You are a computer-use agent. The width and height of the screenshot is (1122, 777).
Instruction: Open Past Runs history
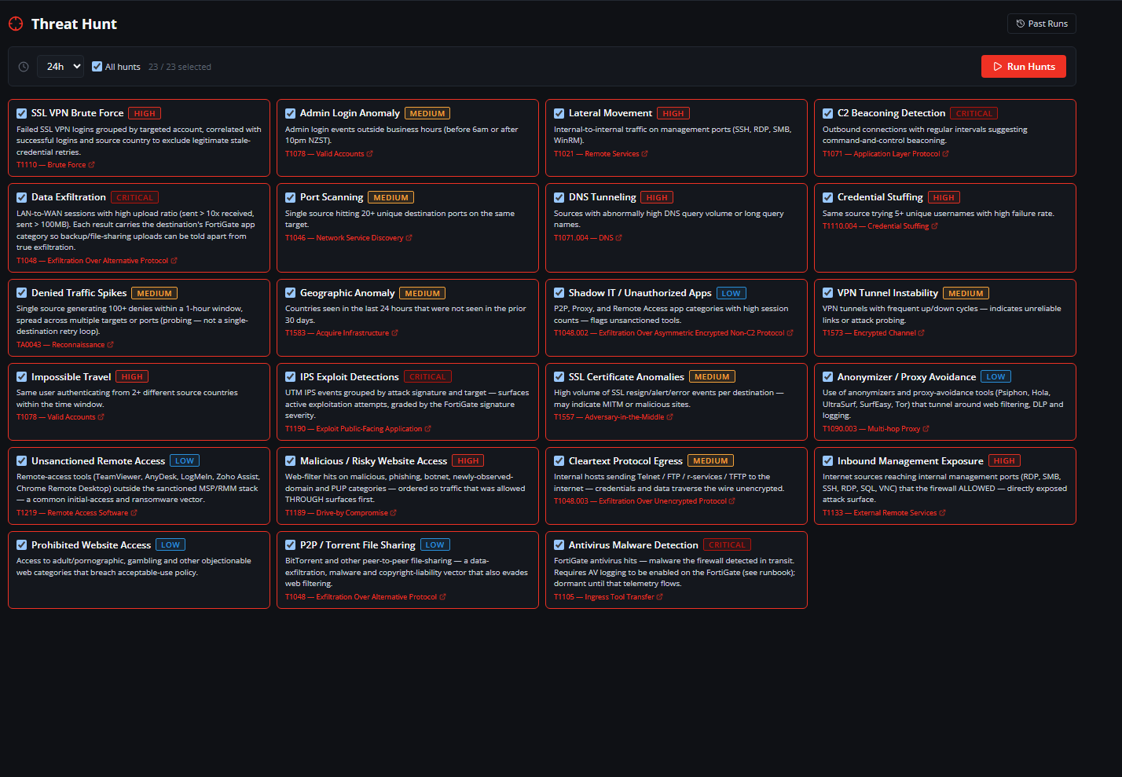(x=1042, y=24)
